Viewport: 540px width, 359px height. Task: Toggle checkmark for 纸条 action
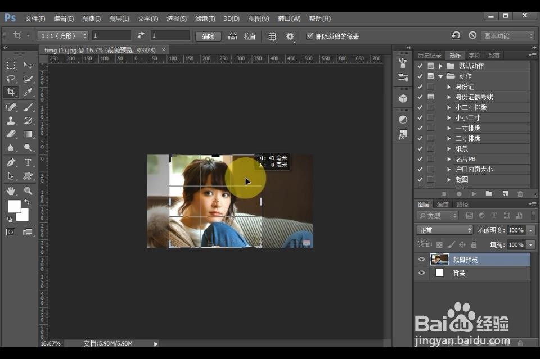tap(420, 148)
